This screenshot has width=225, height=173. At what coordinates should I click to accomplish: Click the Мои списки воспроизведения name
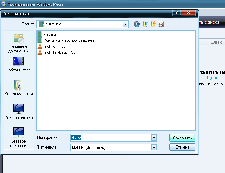(70, 40)
